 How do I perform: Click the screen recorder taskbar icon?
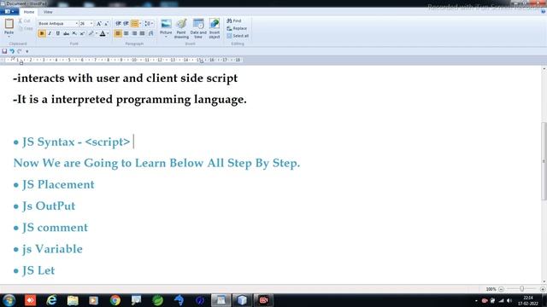coord(263,300)
